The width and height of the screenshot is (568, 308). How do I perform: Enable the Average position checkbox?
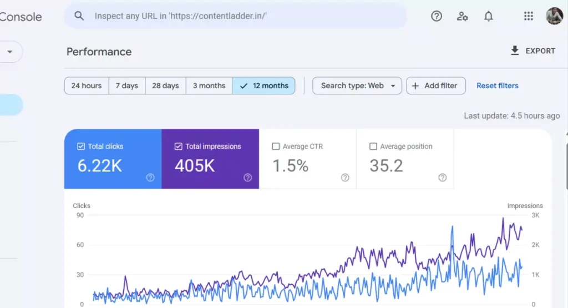(373, 147)
